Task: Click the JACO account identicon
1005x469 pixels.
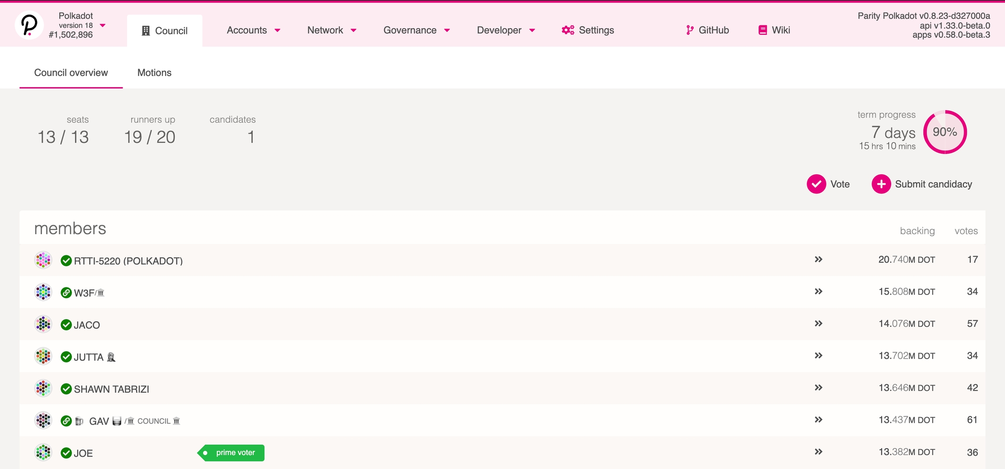Action: point(43,324)
